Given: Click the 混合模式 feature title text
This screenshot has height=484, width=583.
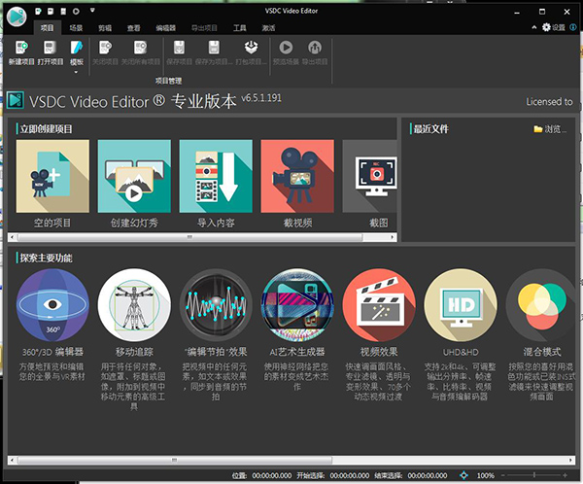Looking at the screenshot, I should click(x=542, y=352).
